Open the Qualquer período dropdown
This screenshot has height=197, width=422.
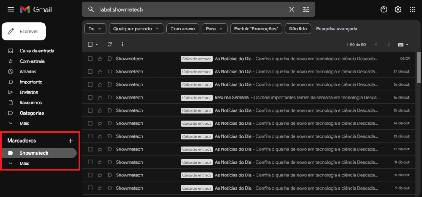pyautogui.click(x=136, y=29)
